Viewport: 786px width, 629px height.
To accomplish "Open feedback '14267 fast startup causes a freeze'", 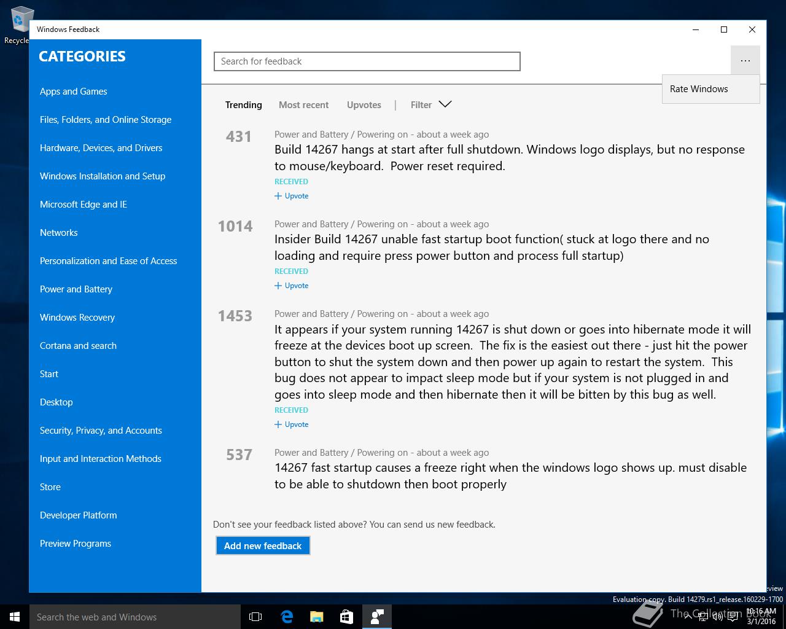I will [x=511, y=476].
